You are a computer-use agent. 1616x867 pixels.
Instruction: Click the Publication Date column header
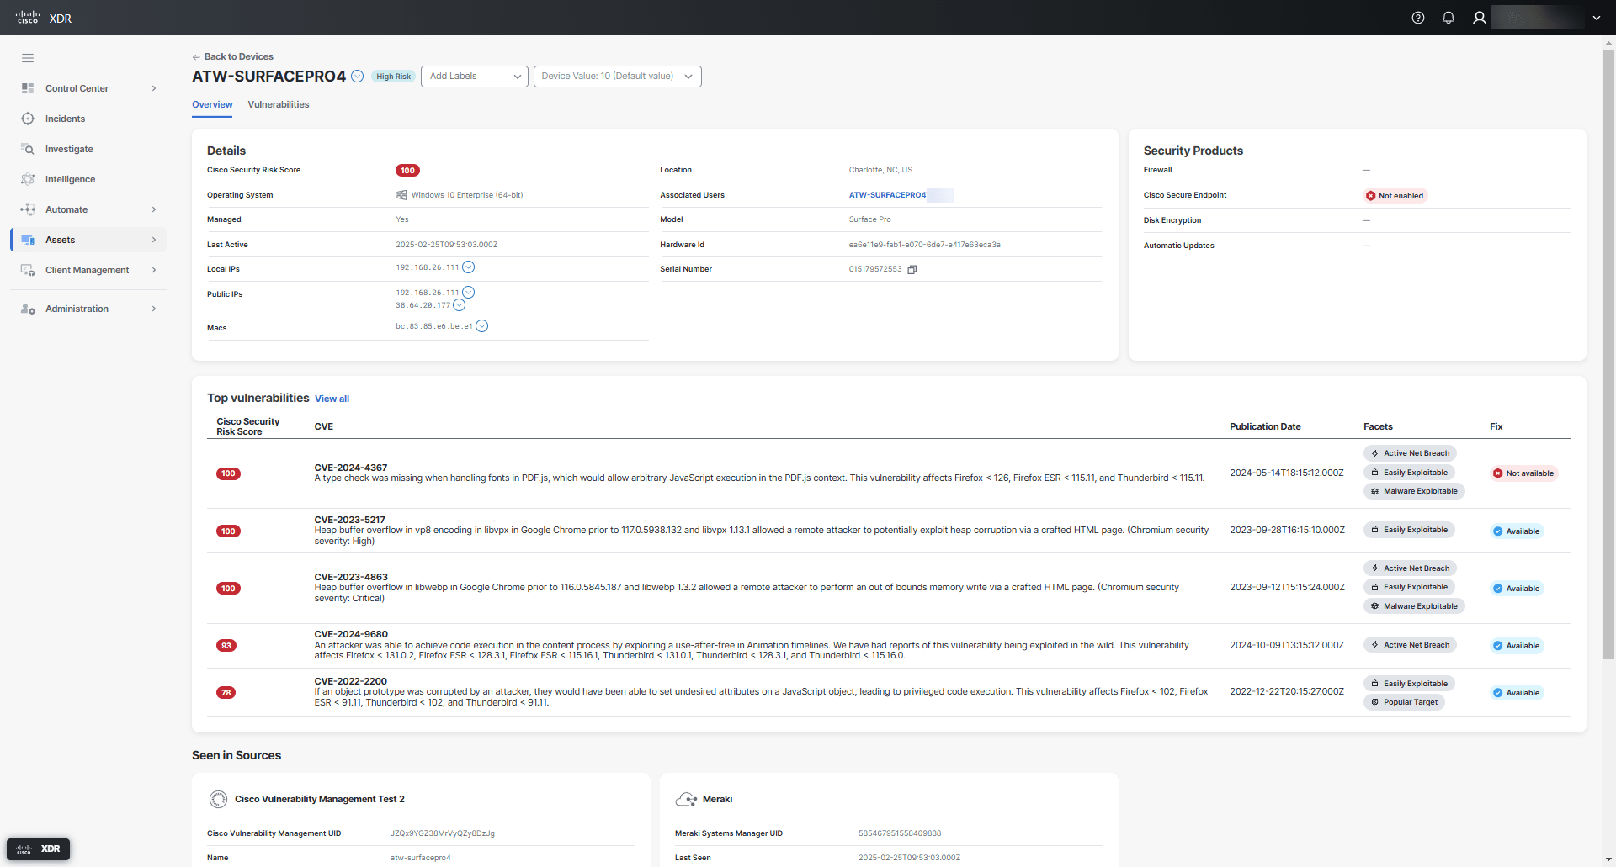click(1265, 426)
